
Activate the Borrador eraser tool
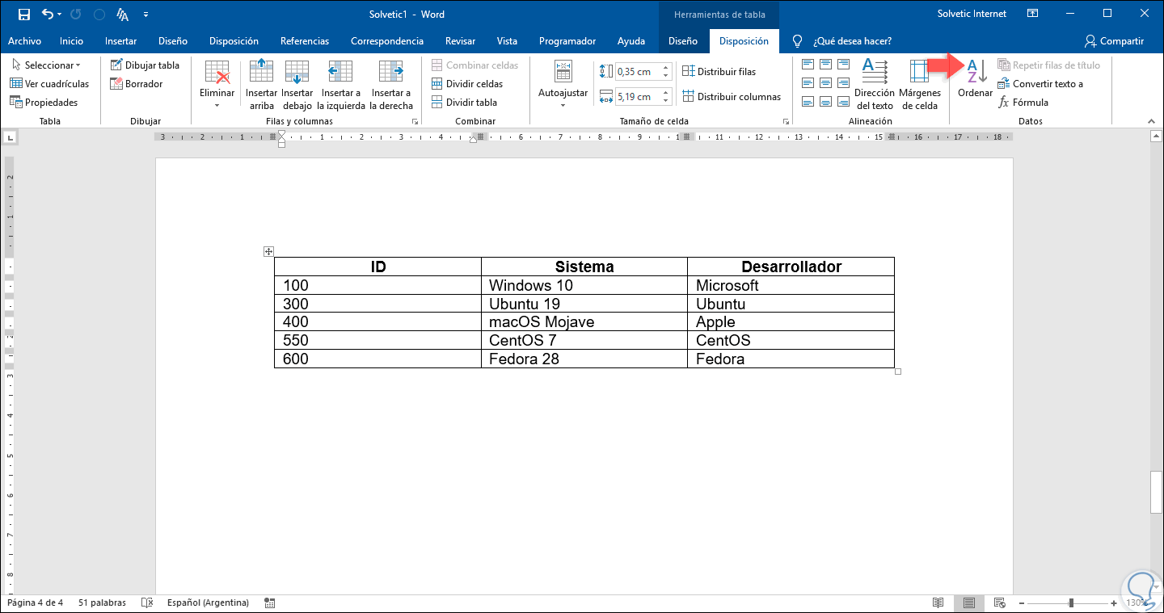coord(137,84)
